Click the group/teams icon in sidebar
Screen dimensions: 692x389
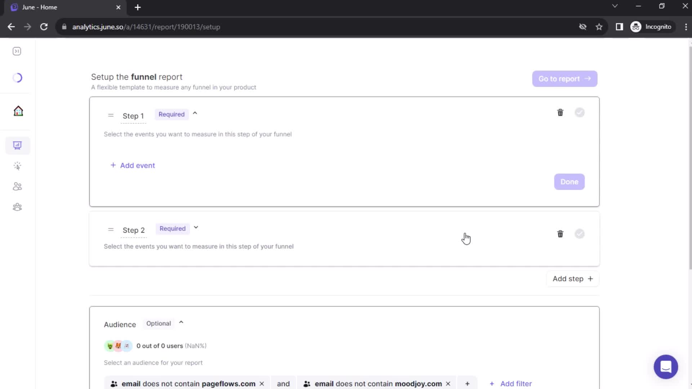click(x=17, y=207)
